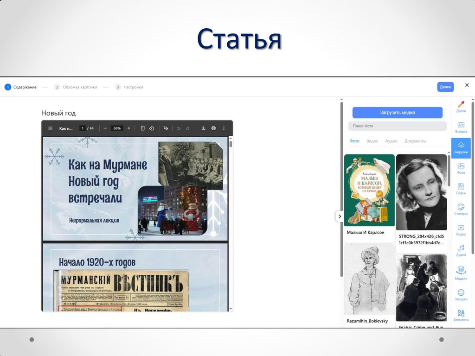This screenshot has width=475, height=356.
Task: Switch to the Документы media tab
Action: (415, 141)
